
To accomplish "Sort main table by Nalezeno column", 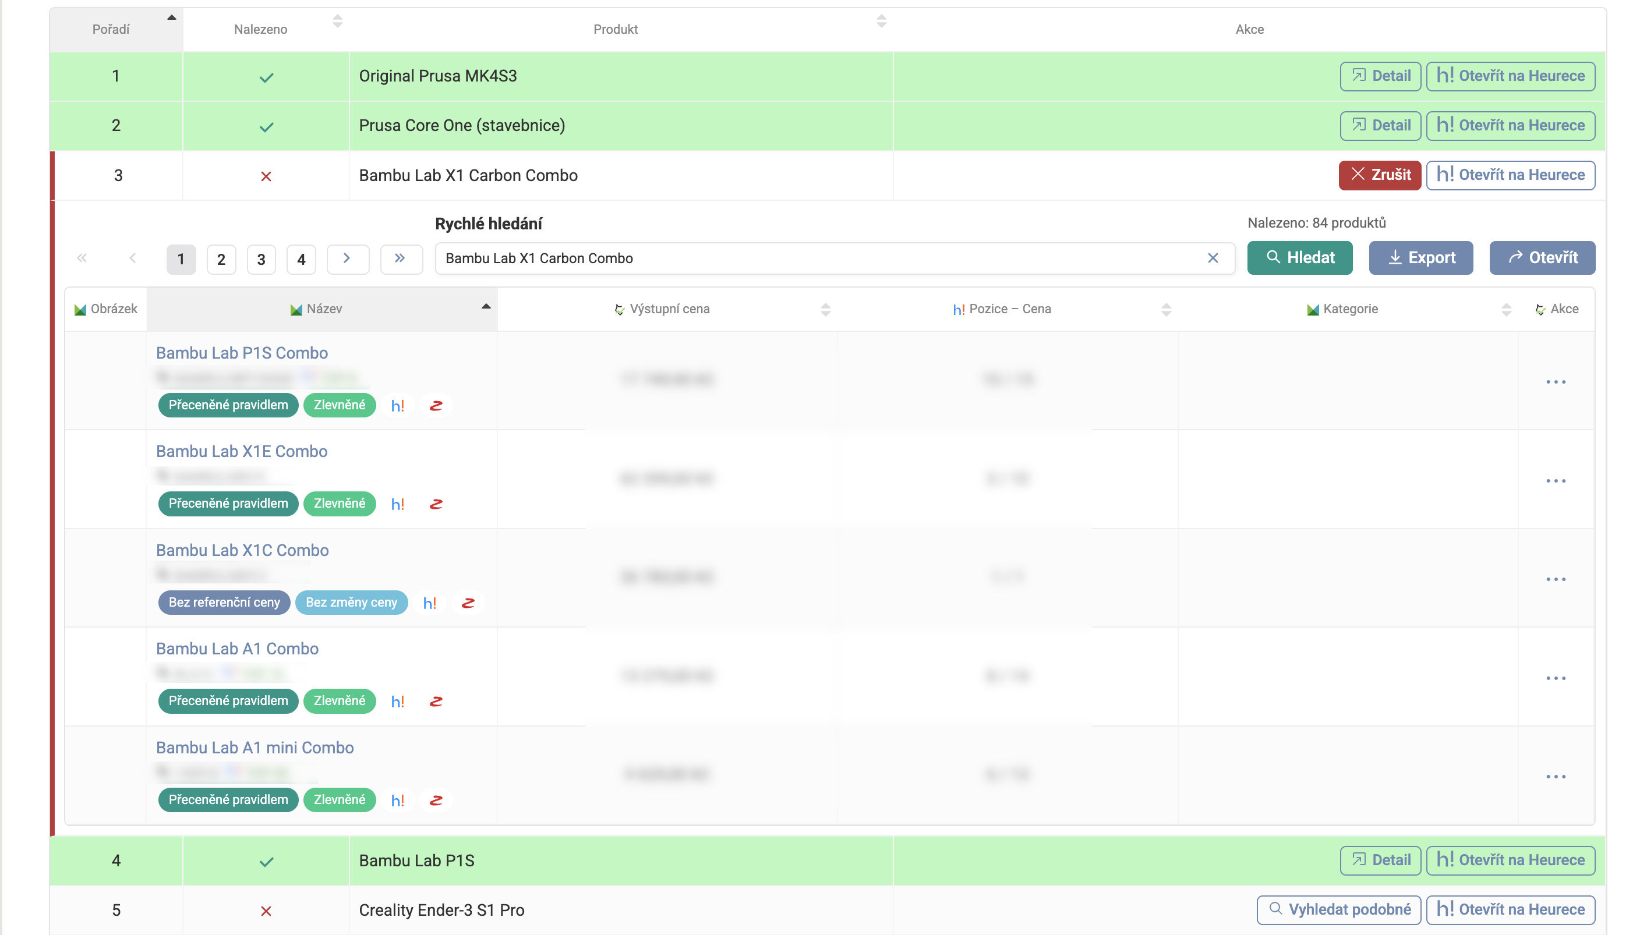I will coord(337,22).
